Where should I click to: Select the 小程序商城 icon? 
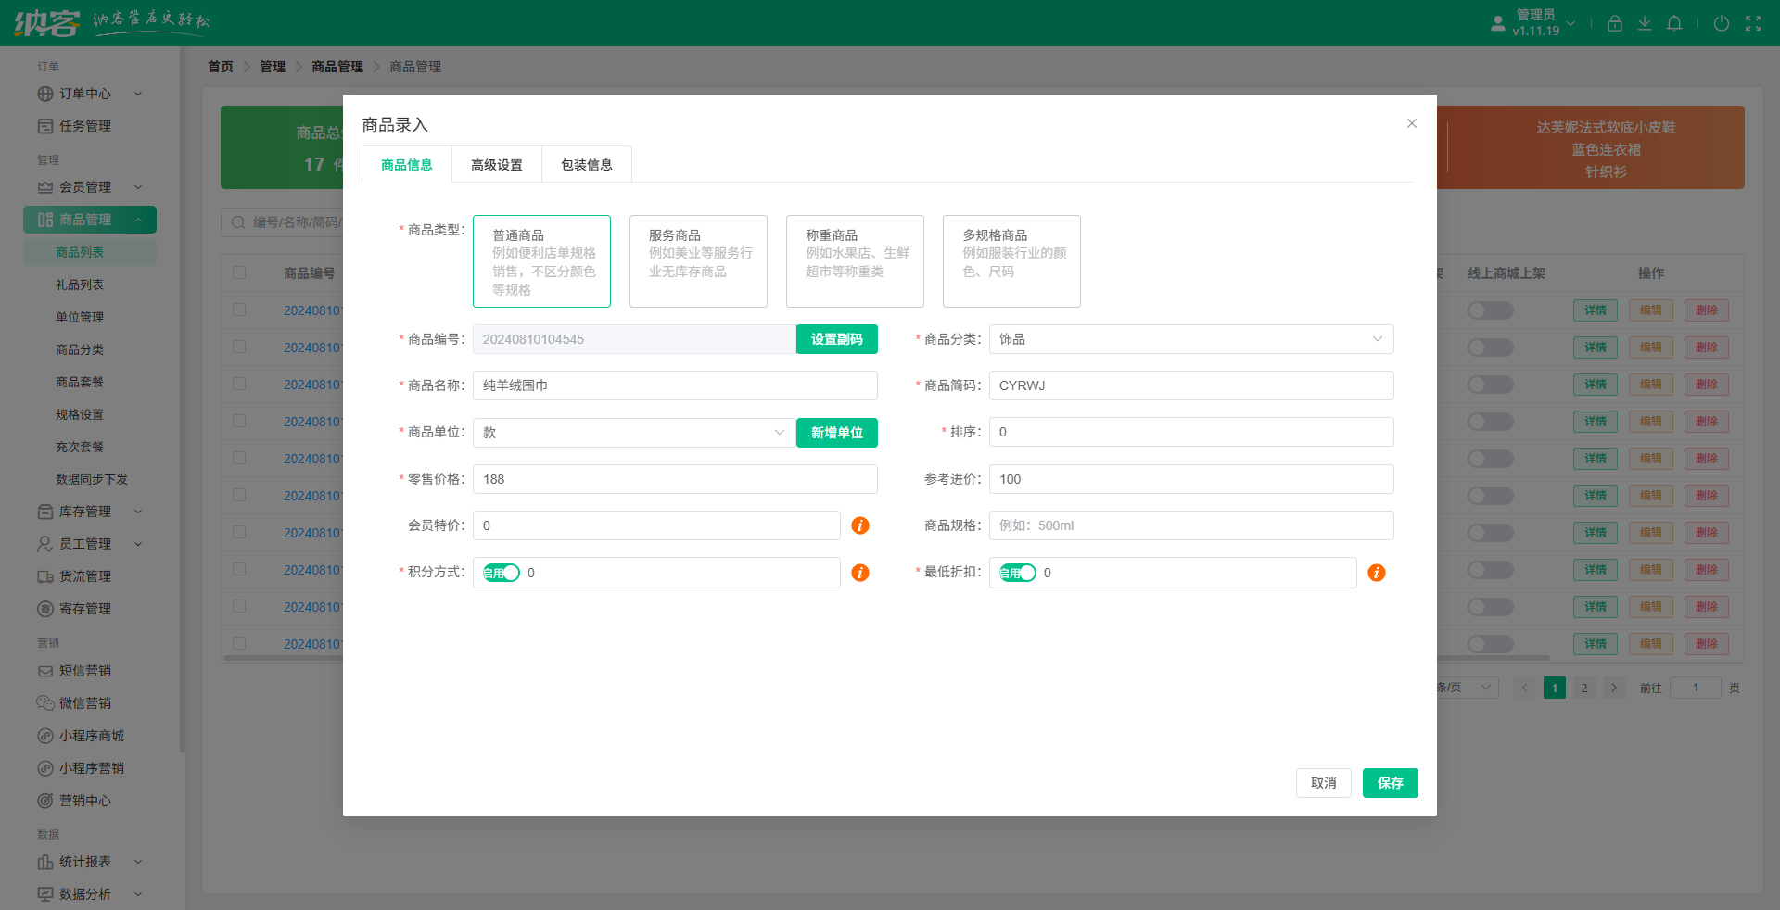(x=45, y=735)
